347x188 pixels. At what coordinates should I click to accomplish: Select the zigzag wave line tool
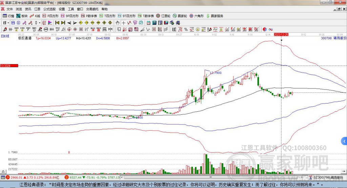coord(148,29)
